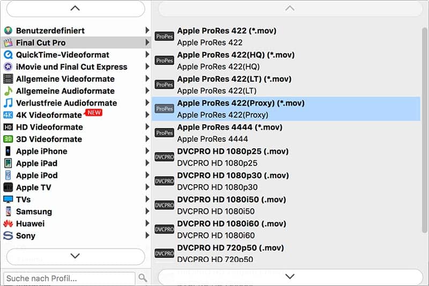The width and height of the screenshot is (429, 286).
Task: Click the green note icon for Allgemeine Audioformate
Action: tap(8, 91)
